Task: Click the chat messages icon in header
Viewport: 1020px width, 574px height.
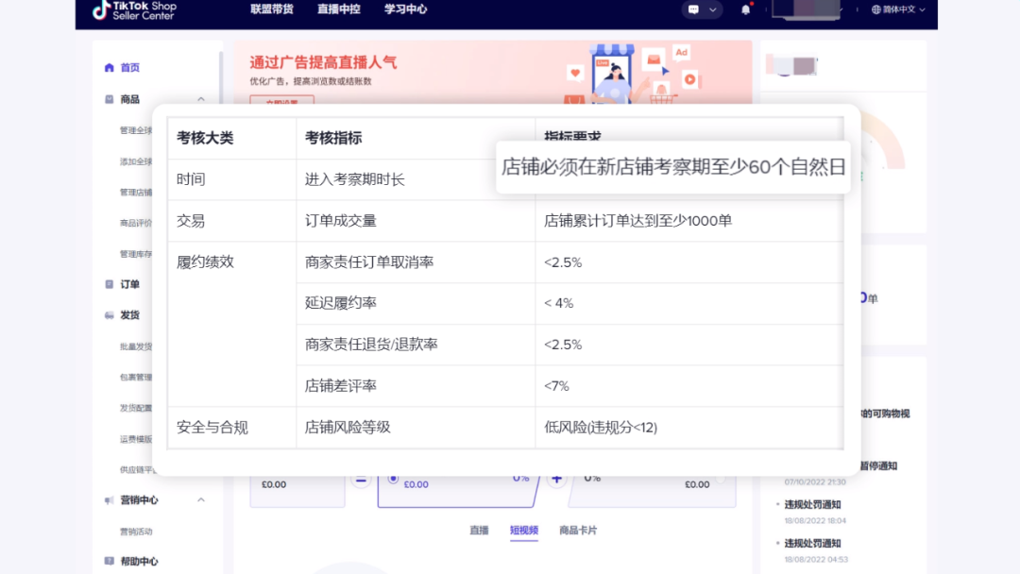Action: click(694, 9)
